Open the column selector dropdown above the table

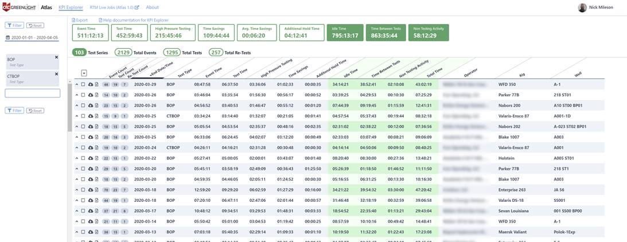(x=84, y=73)
